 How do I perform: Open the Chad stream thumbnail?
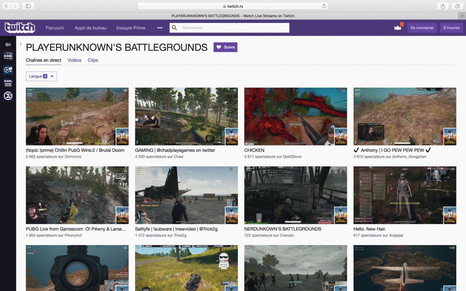pyautogui.click(x=186, y=116)
